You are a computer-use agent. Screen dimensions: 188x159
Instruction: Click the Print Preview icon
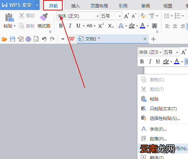(36, 39)
